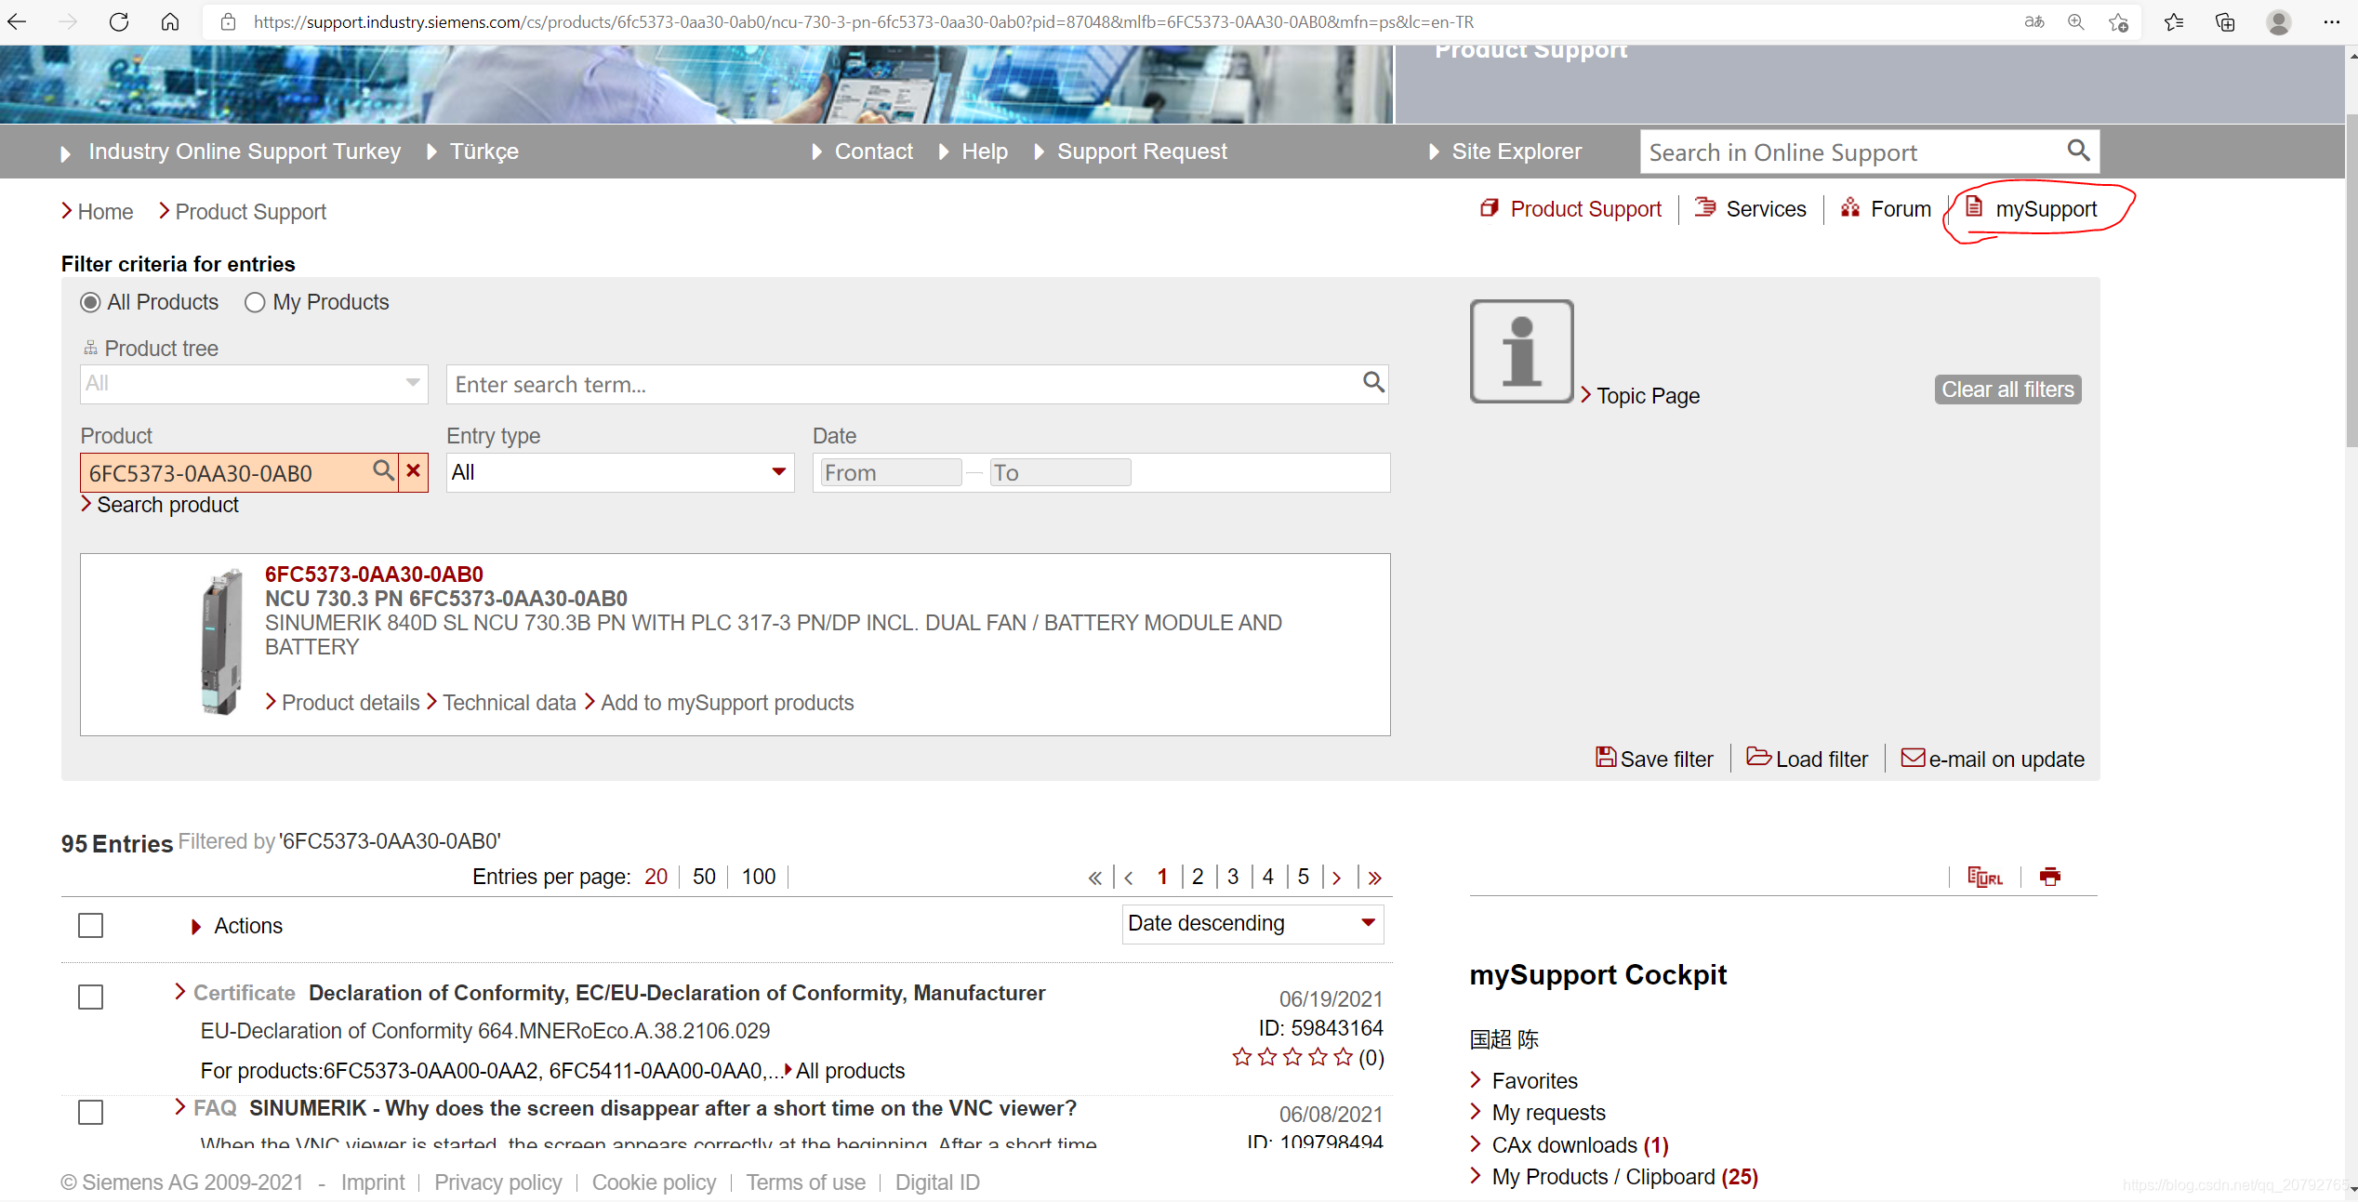Image resolution: width=2358 pixels, height=1202 pixels.
Task: Switch to the Forum tab
Action: pos(1886,209)
